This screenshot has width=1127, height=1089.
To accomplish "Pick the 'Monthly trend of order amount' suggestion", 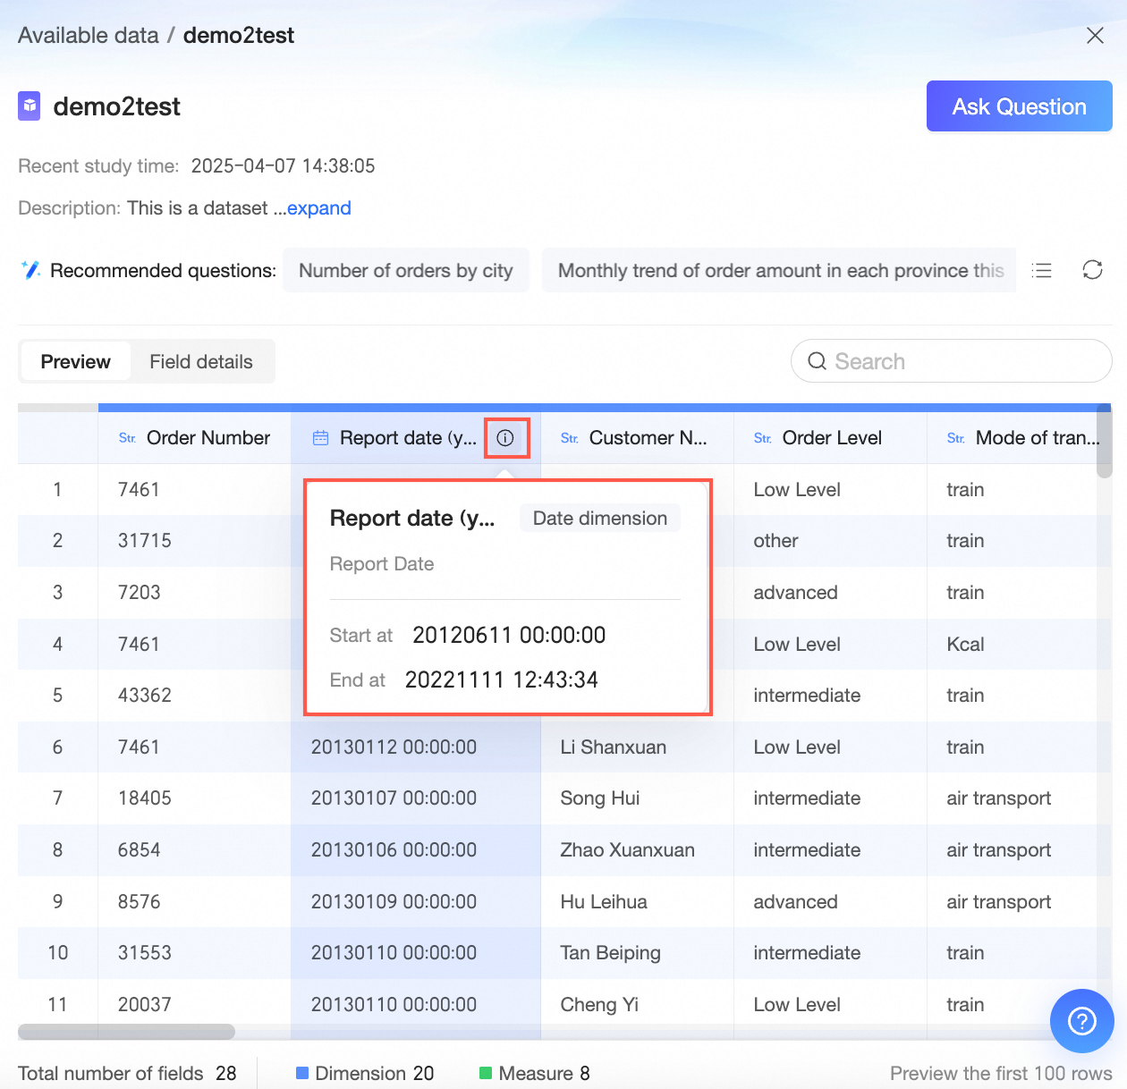I will pos(779,270).
